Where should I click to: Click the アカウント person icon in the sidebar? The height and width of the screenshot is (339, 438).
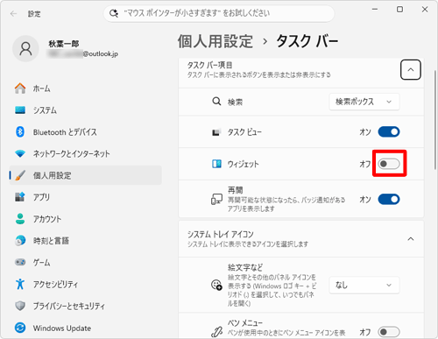(20, 219)
